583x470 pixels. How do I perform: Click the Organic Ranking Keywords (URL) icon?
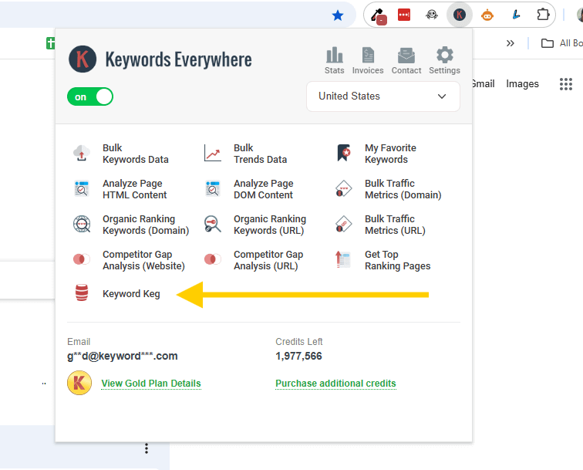click(x=213, y=224)
